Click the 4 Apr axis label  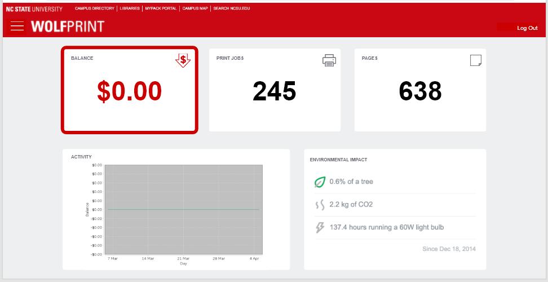coord(255,259)
